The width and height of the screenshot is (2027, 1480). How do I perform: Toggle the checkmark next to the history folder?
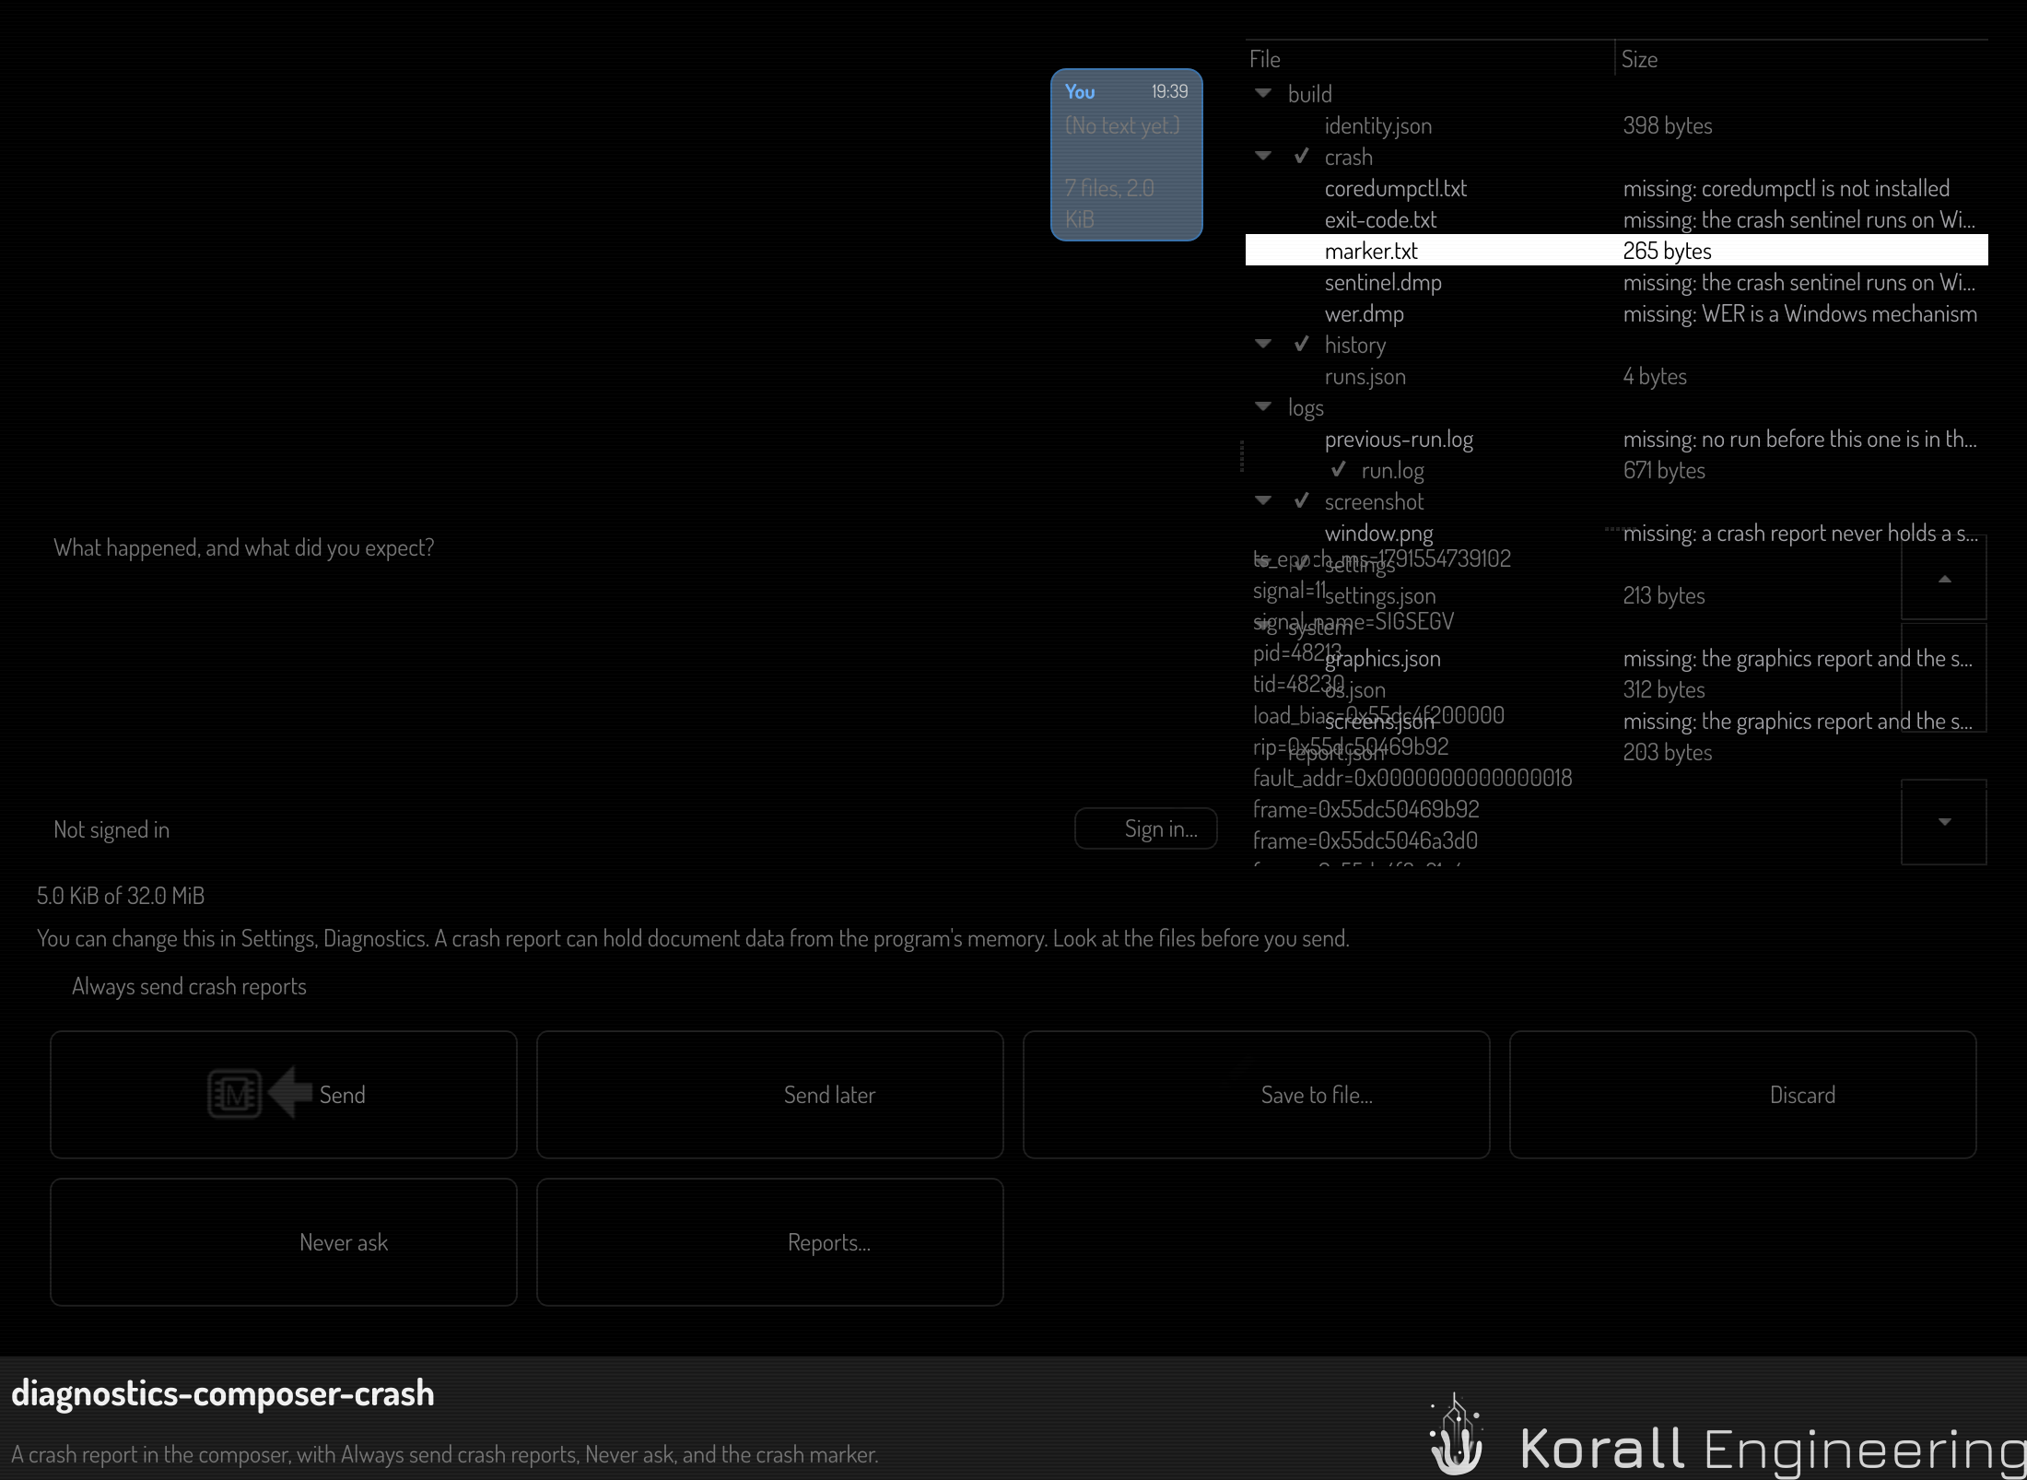click(x=1301, y=345)
